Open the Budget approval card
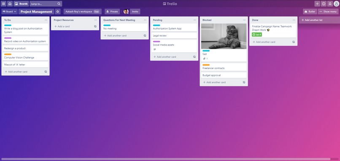340x161 pixels. pyautogui.click(x=224, y=75)
